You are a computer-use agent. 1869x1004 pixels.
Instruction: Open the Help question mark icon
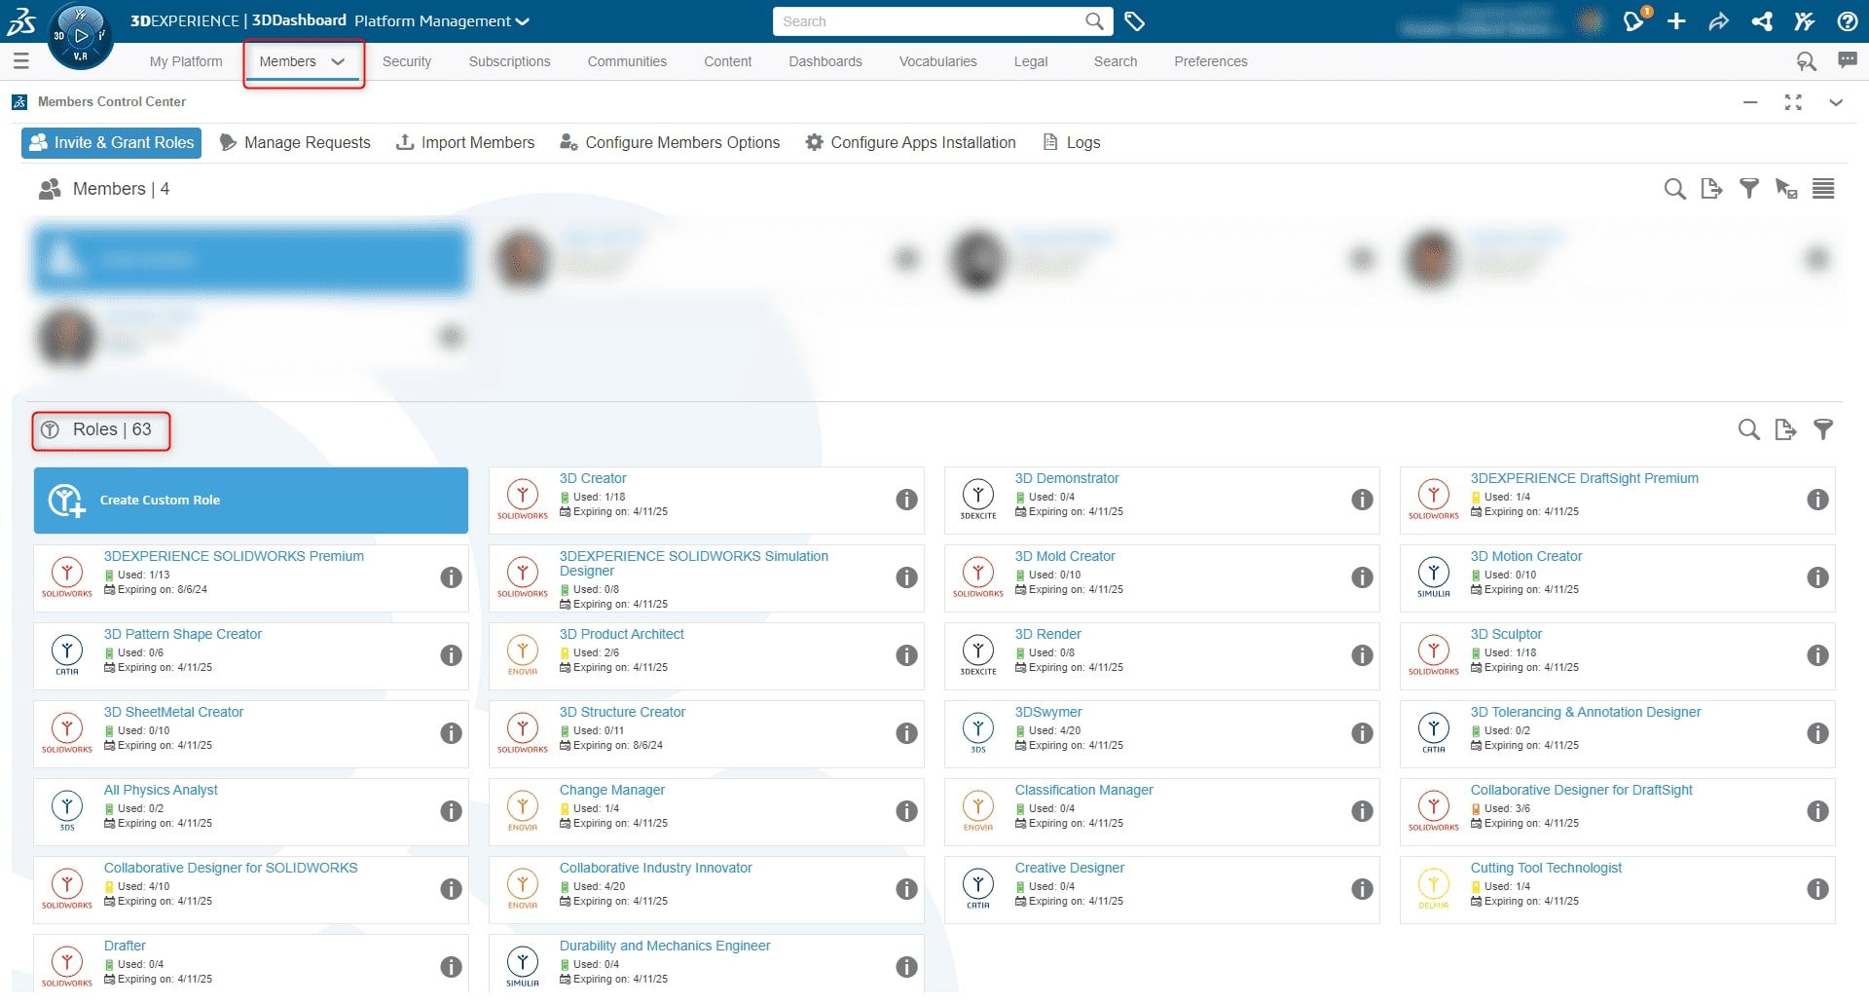pyautogui.click(x=1847, y=21)
